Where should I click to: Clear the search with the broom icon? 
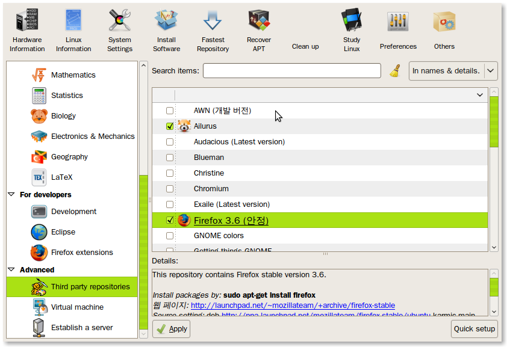tap(395, 71)
